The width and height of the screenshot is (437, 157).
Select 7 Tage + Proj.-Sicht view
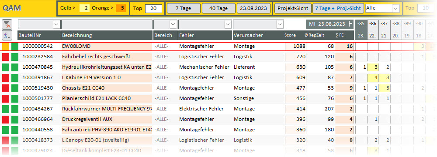[338, 8]
